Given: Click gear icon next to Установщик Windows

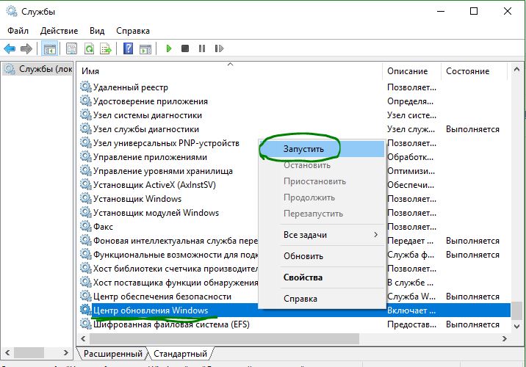Looking at the screenshot, I should coord(86,198).
